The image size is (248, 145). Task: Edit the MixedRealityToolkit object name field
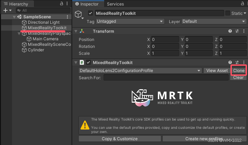pyautogui.click(x=160, y=13)
